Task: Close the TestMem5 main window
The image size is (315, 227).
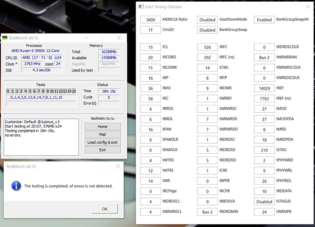Action: pyautogui.click(x=119, y=37)
